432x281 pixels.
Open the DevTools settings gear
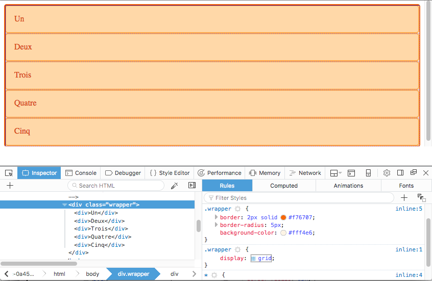click(x=387, y=173)
